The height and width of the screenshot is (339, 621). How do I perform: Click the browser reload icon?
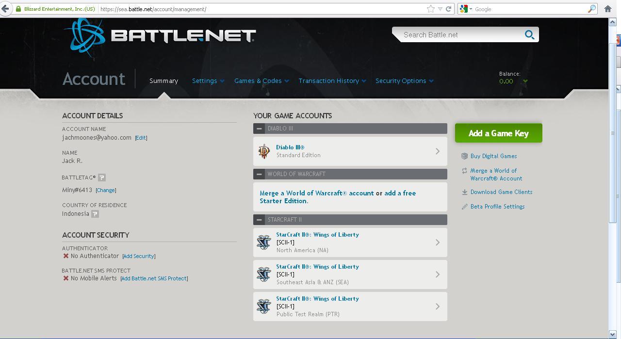click(449, 9)
